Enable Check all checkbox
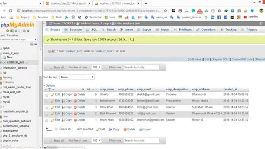 tap(56, 129)
